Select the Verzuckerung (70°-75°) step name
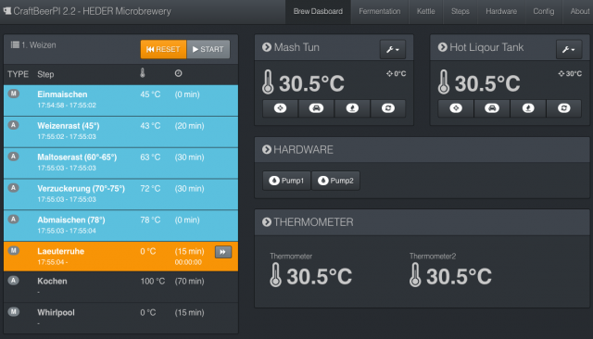 click(81, 189)
